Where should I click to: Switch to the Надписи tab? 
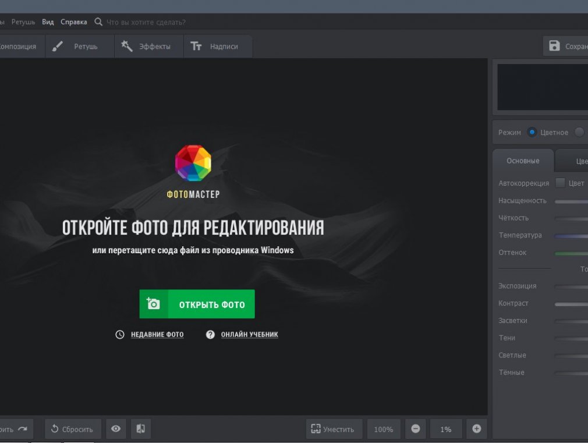(218, 47)
